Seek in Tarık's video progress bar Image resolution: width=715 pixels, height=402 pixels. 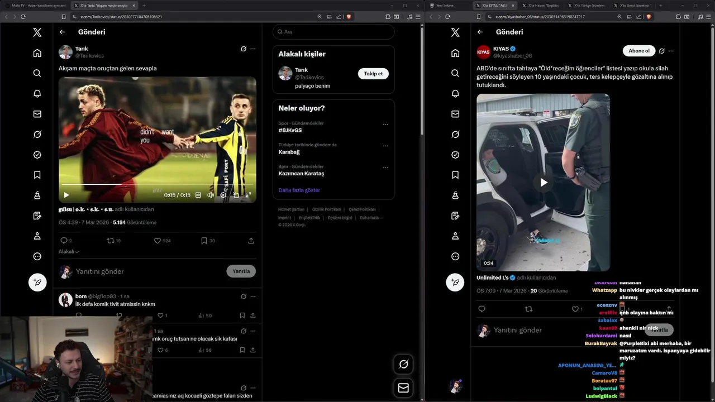click(x=158, y=184)
